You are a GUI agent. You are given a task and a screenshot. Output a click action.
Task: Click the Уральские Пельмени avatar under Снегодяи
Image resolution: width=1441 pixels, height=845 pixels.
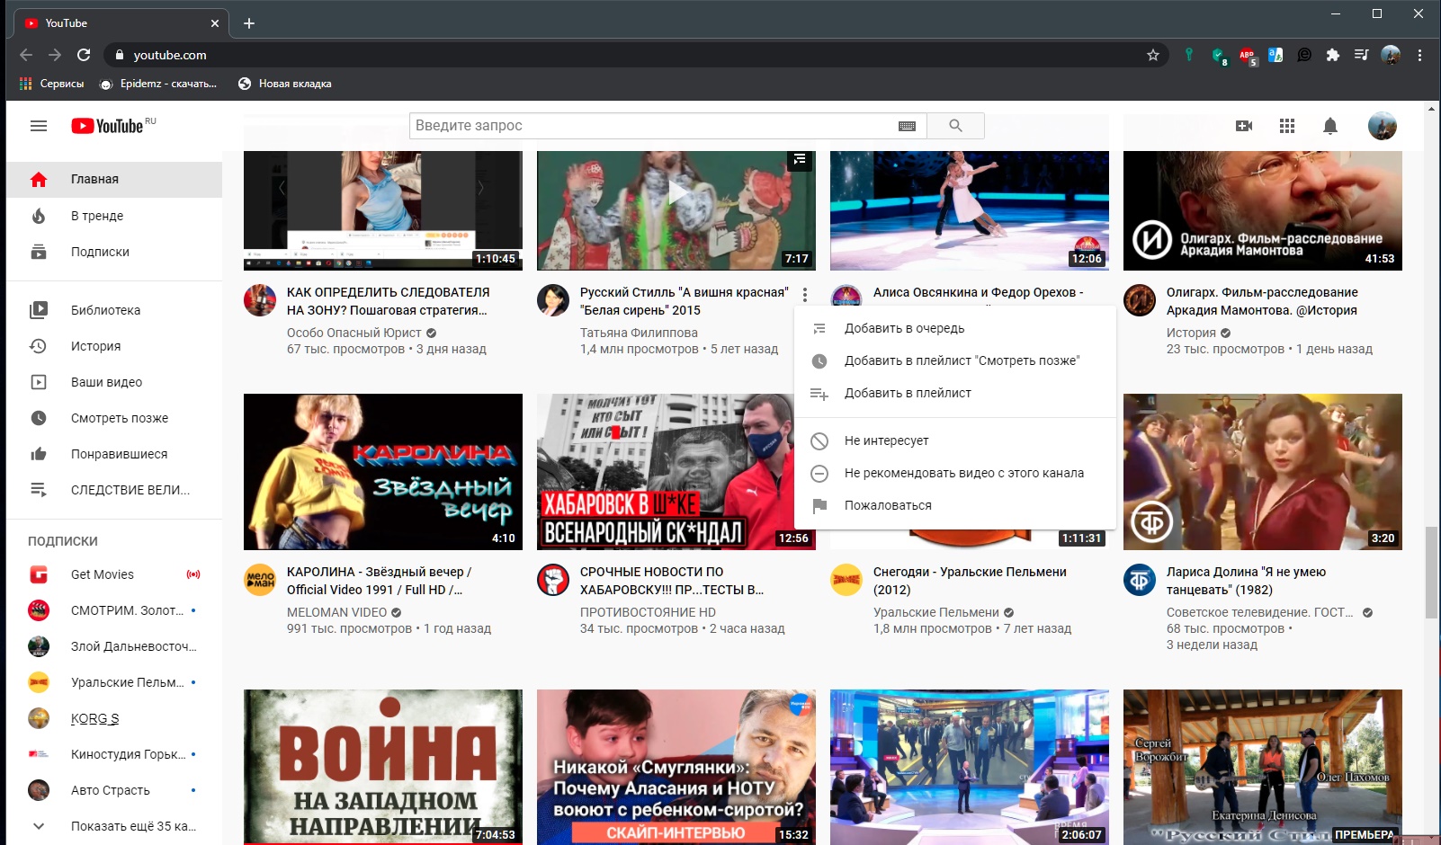click(846, 580)
